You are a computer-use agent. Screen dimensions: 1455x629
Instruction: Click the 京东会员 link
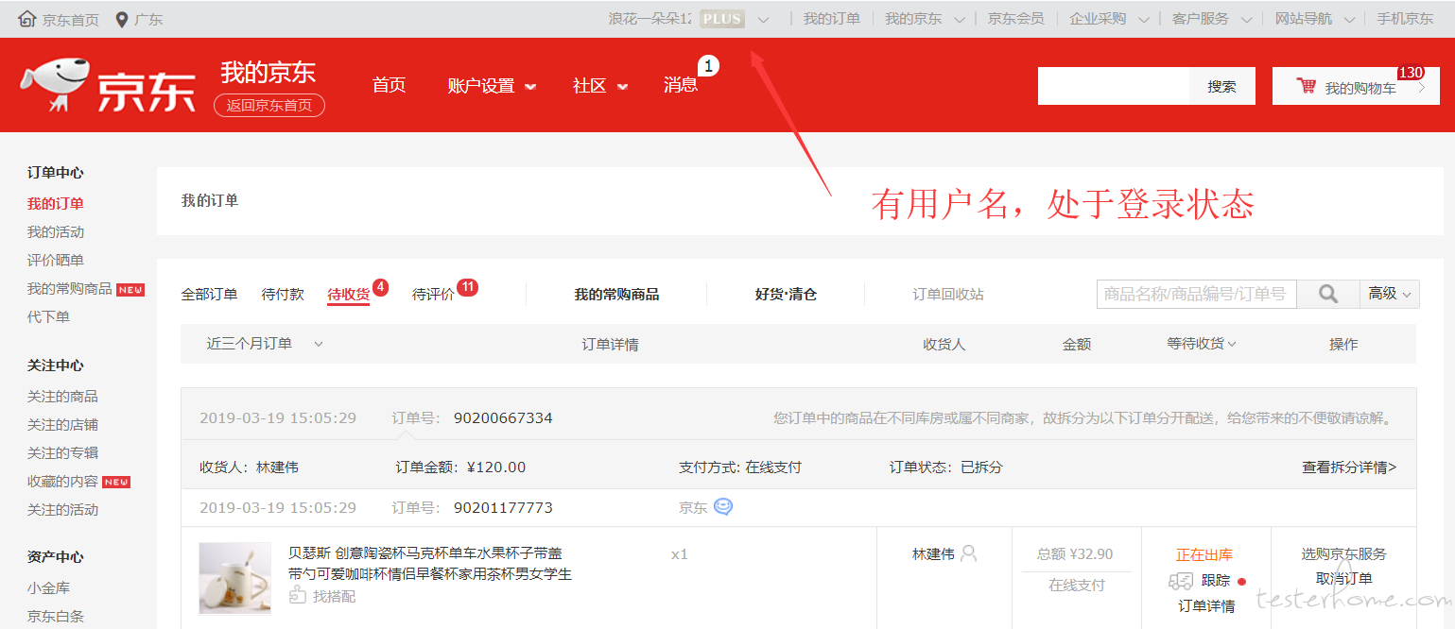tap(1016, 19)
